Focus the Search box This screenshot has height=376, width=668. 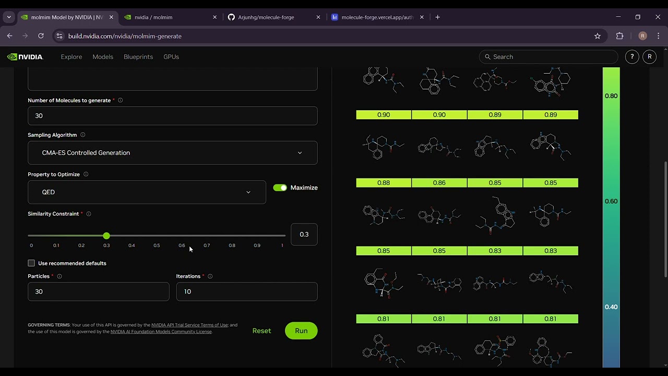548,57
